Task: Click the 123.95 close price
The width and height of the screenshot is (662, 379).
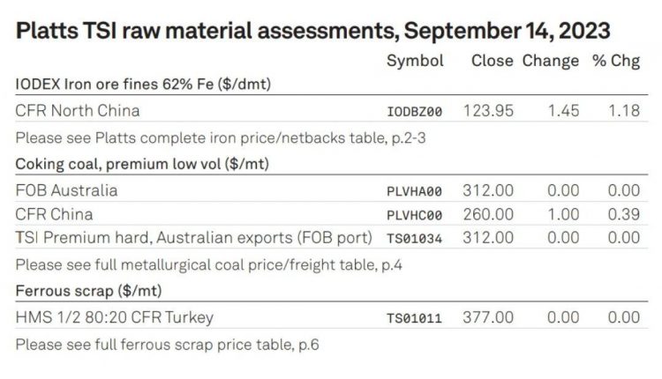Action: (x=488, y=111)
